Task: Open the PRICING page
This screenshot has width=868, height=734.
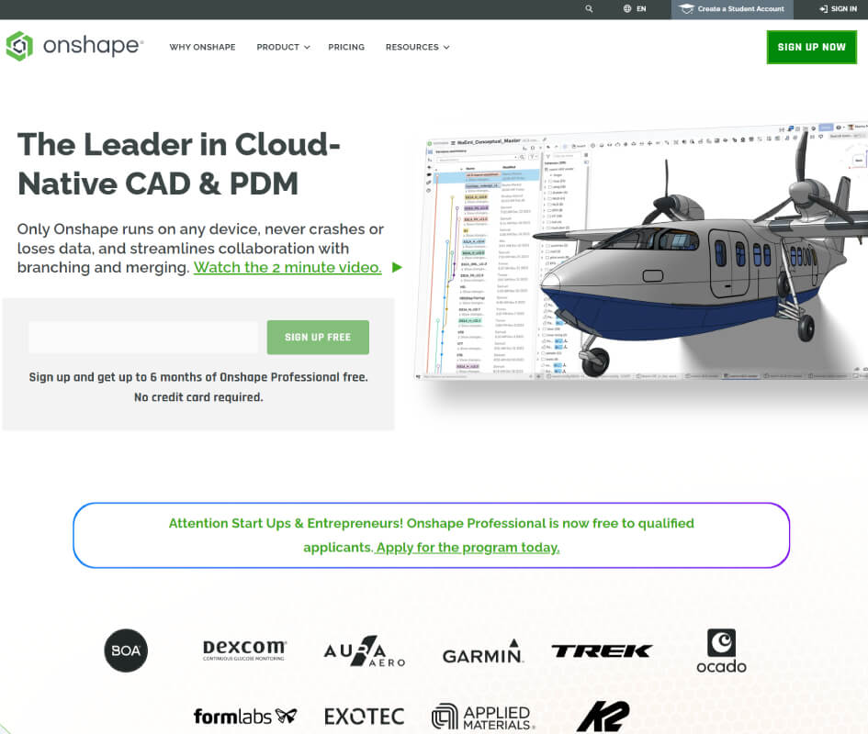Action: point(346,47)
